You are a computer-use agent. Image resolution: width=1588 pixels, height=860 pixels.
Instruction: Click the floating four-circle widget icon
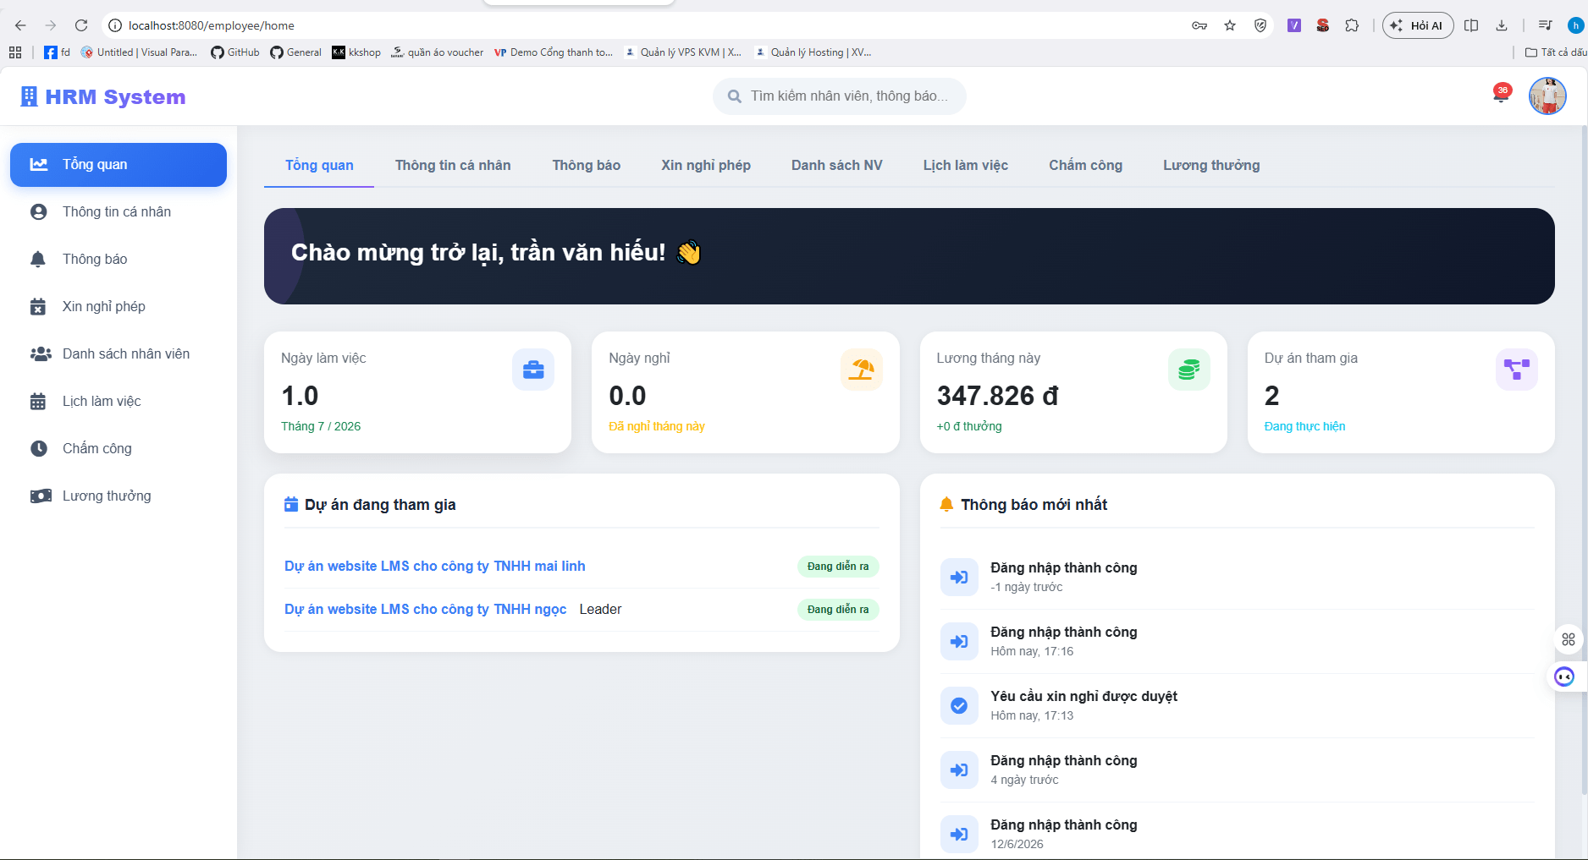point(1569,639)
